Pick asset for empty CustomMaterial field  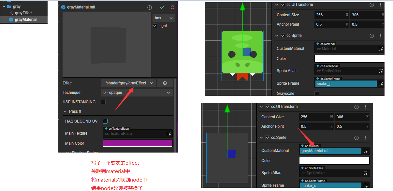tap(381, 49)
